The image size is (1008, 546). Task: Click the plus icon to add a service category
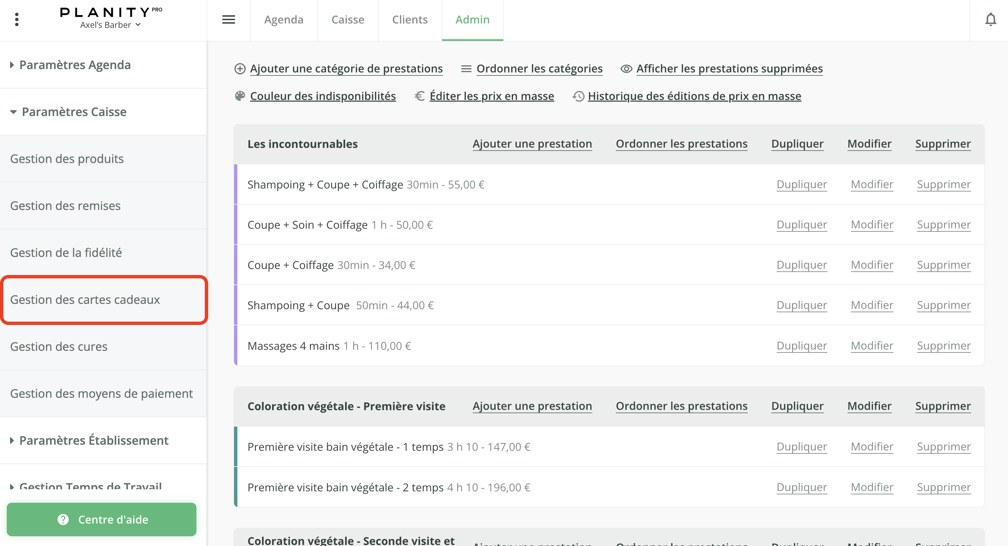pyautogui.click(x=240, y=69)
